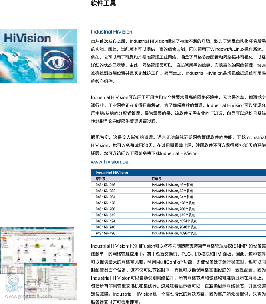Click the blue Industrial HiVision section heading
Viewport: 266px width, 304px height.
(111, 32)
